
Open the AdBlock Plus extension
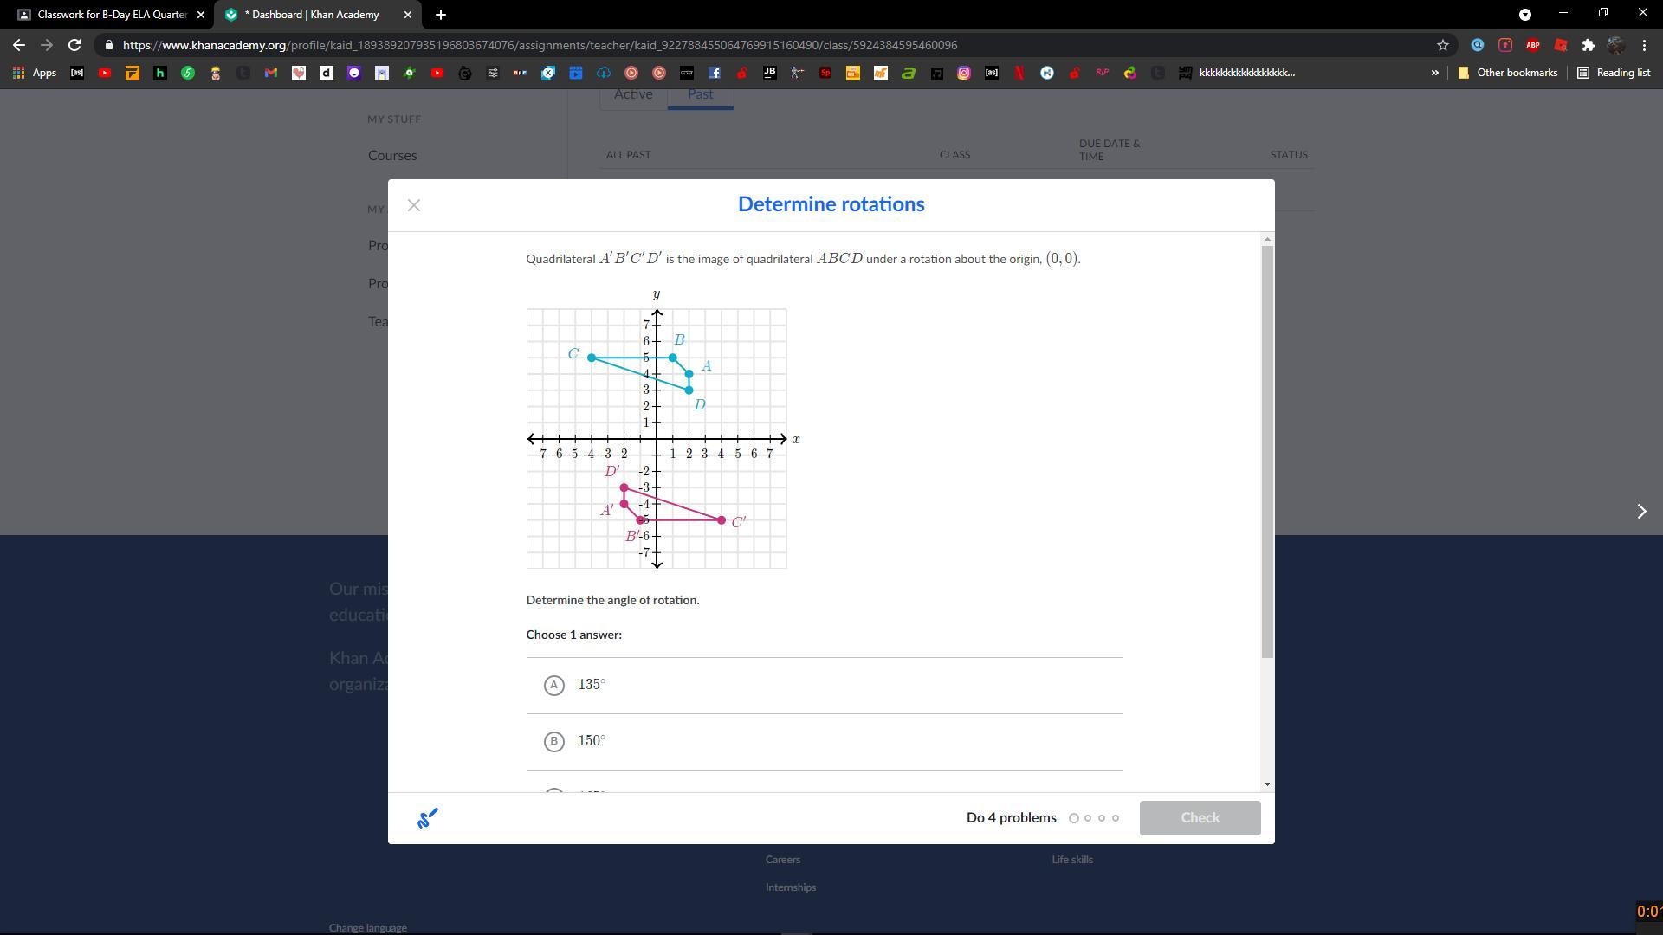click(x=1533, y=45)
